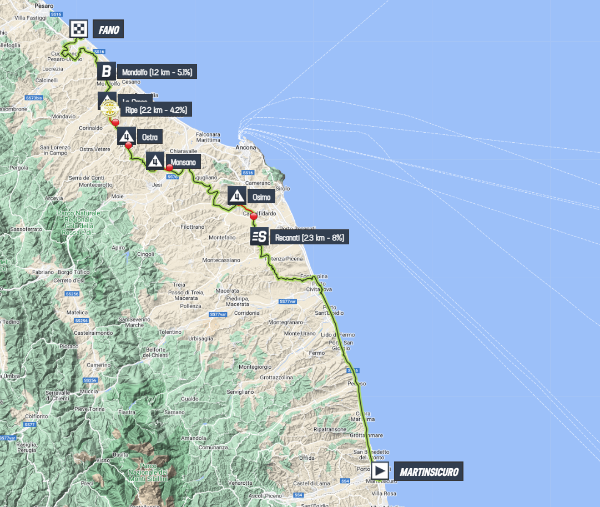Screen dimensions: 600x507
Task: Click the red marker dot near Castelfidardo
Action: pyautogui.click(x=253, y=216)
